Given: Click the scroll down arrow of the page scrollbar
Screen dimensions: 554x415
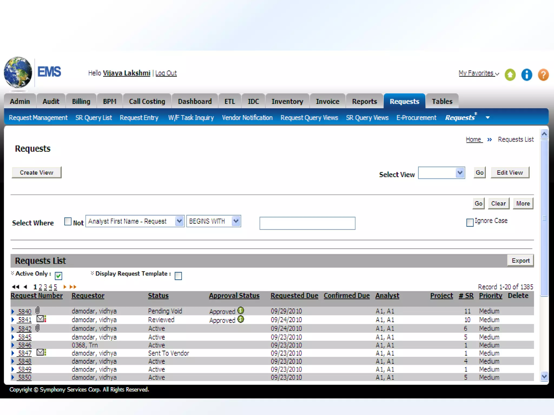Looking at the screenshot, I should [544, 376].
